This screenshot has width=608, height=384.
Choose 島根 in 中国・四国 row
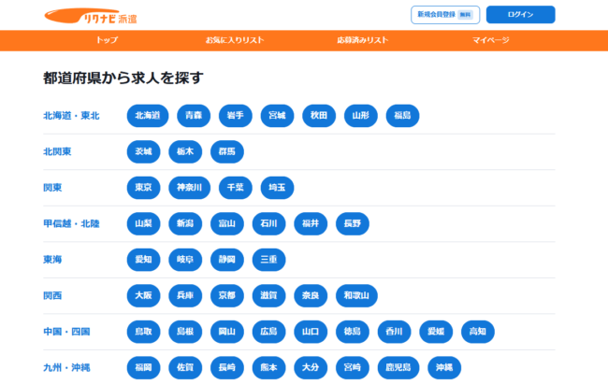tap(185, 332)
